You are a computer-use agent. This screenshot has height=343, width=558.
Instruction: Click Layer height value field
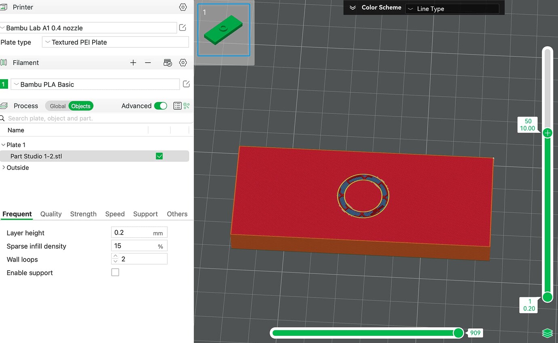[139, 233]
